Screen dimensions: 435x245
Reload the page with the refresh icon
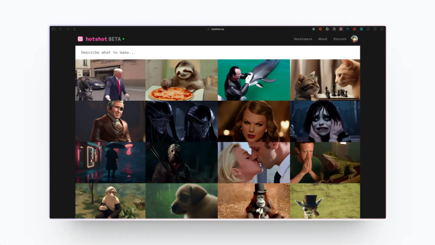pos(75,29)
